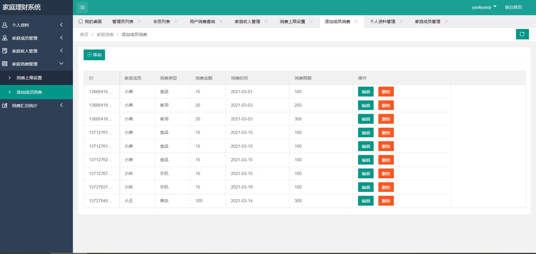Edit the 小林 手机 record dated 2021-03-19
Screen dimensions: 536x254
coord(366,187)
